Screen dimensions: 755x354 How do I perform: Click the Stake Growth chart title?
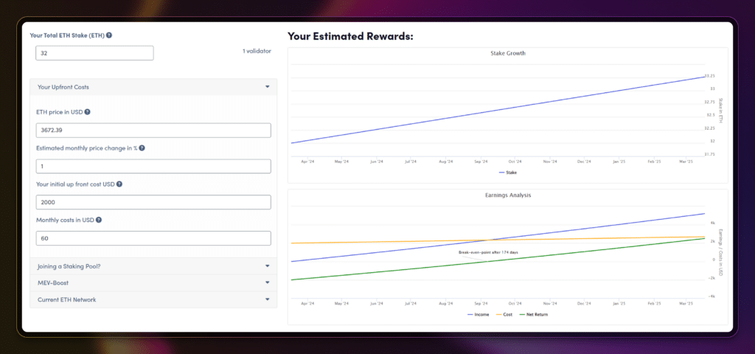[507, 53]
